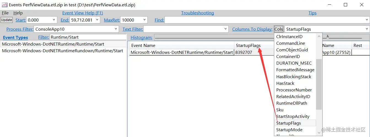This screenshot has width=370, height=137.
Task: Click the column list scrollbar thumb
Action: (x=319, y=84)
